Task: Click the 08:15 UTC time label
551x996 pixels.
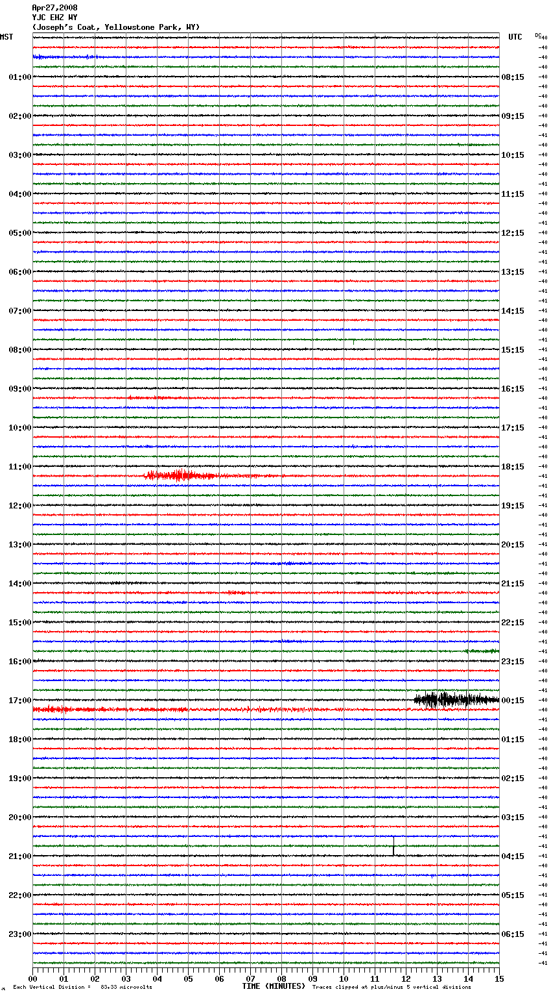Action: 513,77
